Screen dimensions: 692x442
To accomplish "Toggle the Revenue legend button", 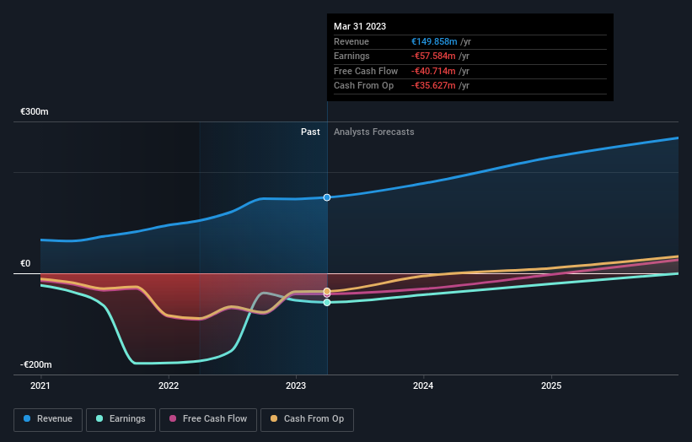I will point(48,419).
